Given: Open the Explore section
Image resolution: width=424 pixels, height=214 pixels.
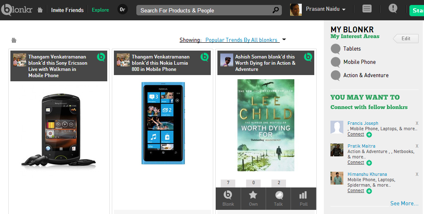Looking at the screenshot, I should click(100, 10).
